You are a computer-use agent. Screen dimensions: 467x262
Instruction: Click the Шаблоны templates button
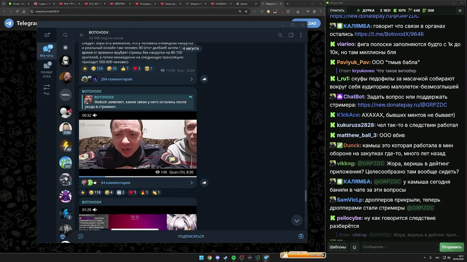point(338,247)
